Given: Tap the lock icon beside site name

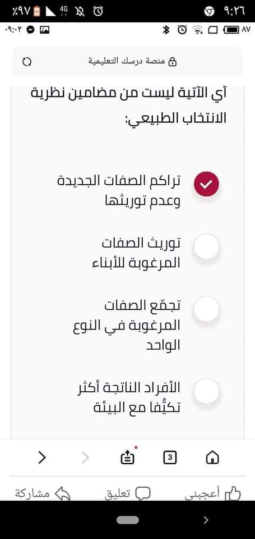Looking at the screenshot, I should coord(173,62).
